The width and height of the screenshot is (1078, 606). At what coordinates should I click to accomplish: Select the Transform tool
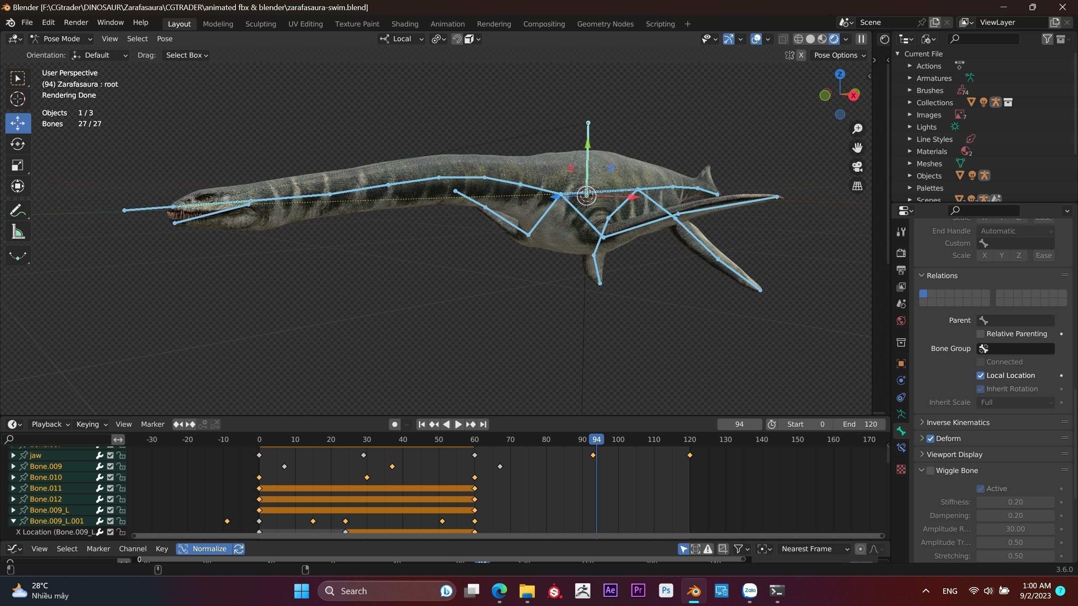click(x=18, y=186)
